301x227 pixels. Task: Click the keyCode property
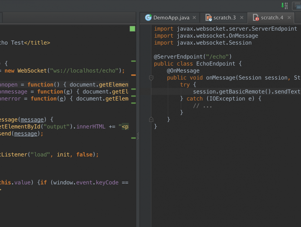click(x=107, y=183)
